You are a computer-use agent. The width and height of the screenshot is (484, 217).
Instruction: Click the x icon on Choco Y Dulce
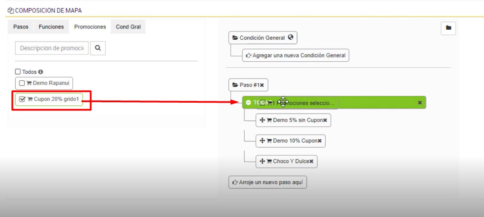click(311, 161)
